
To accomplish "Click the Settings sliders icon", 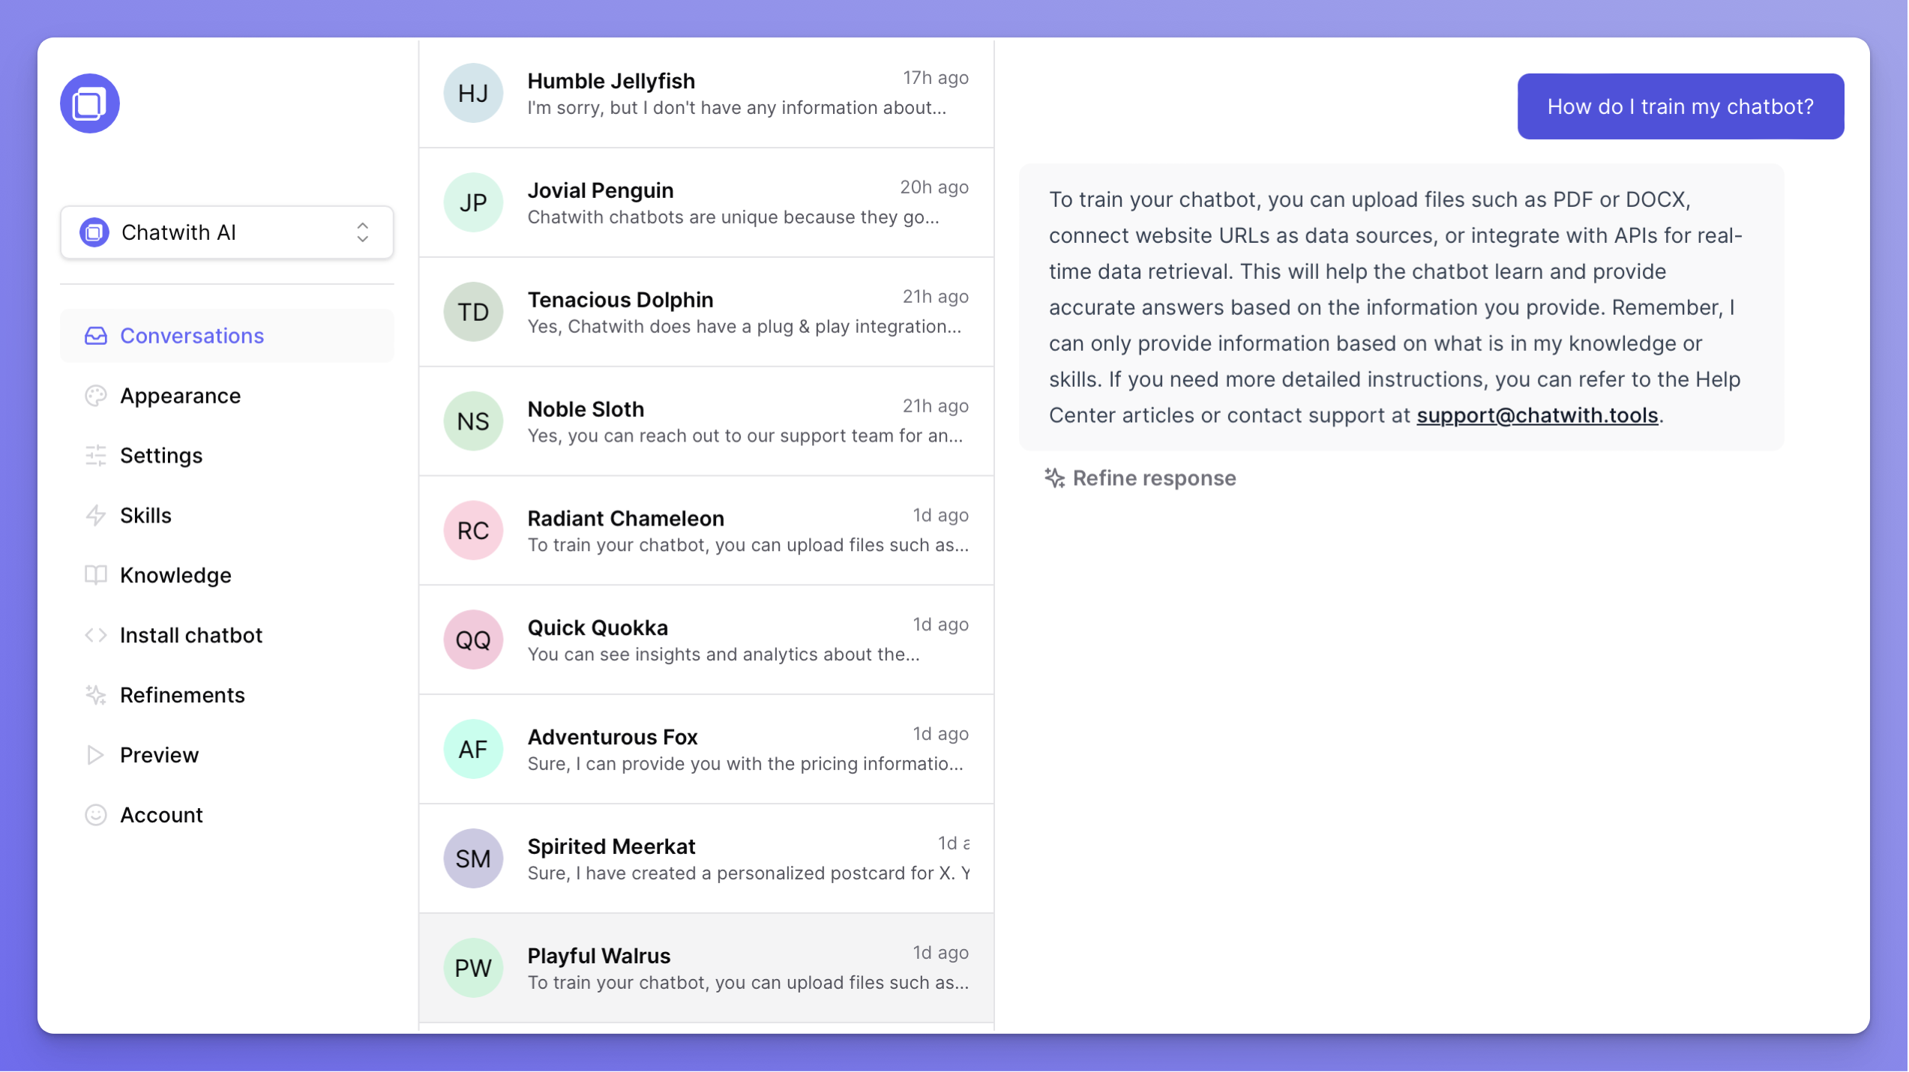I will click(96, 456).
